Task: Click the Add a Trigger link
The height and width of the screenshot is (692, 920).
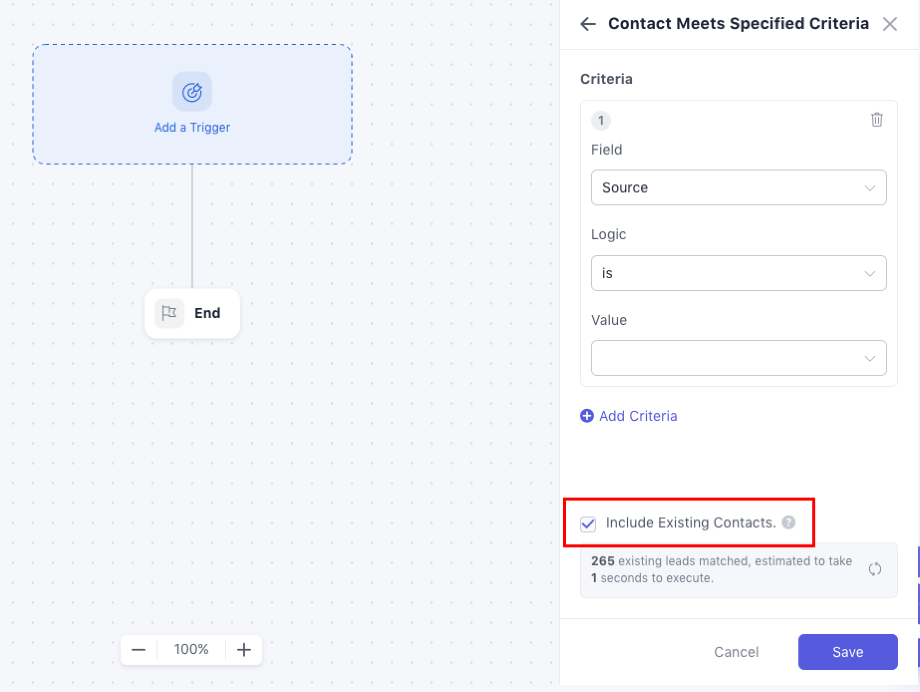Action: click(192, 127)
